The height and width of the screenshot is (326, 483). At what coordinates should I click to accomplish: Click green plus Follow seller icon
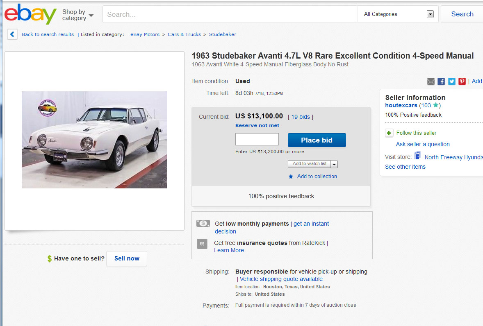390,133
